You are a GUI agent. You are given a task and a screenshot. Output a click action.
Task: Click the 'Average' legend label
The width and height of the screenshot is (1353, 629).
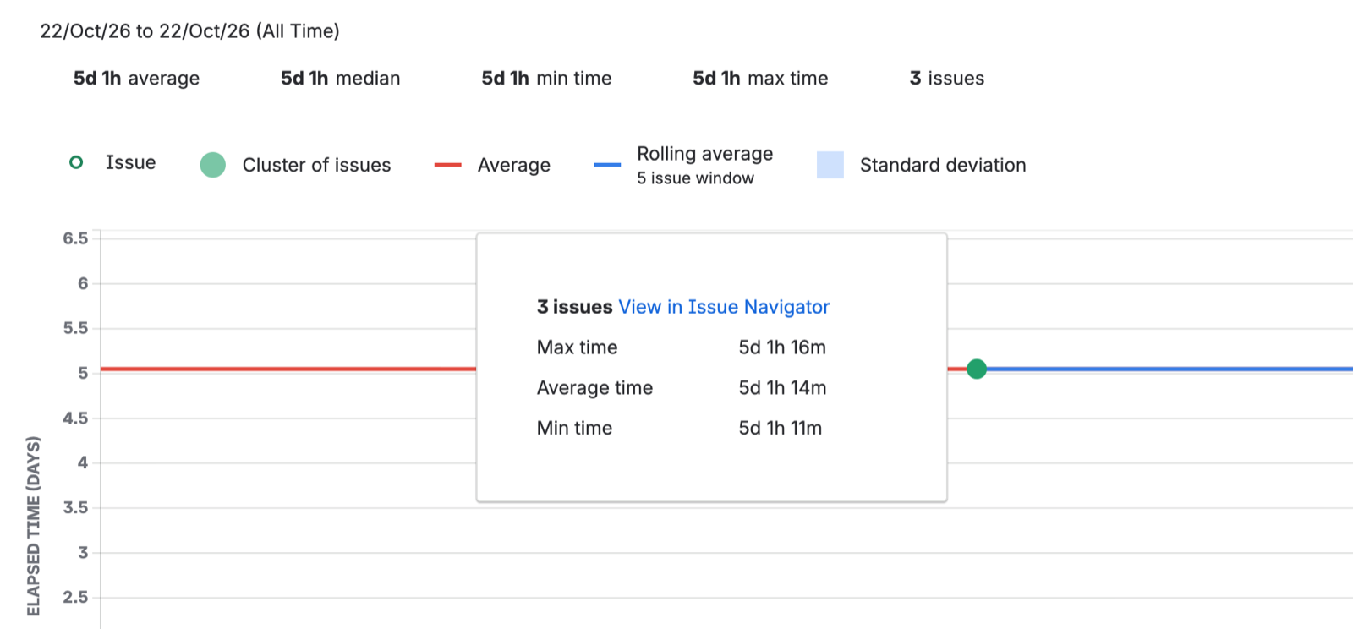click(514, 165)
